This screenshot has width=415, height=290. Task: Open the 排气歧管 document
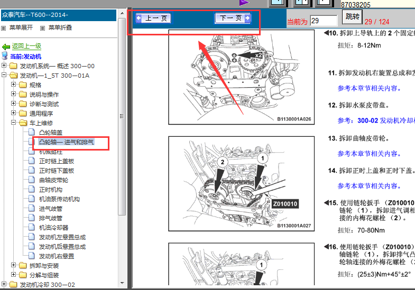click(51, 218)
